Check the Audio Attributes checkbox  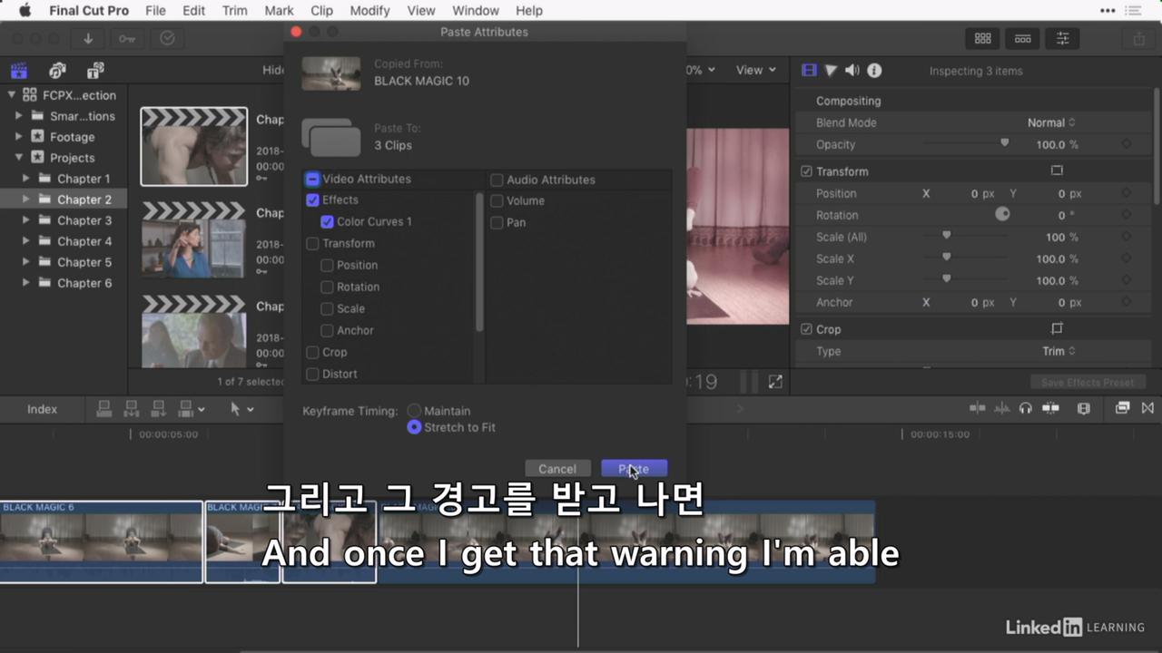497,180
